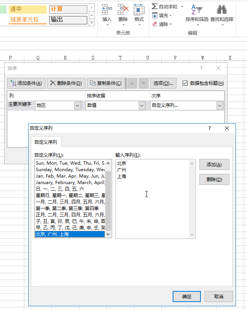The image size is (247, 310).
Task: Click the Fill down icon
Action: point(155,16)
